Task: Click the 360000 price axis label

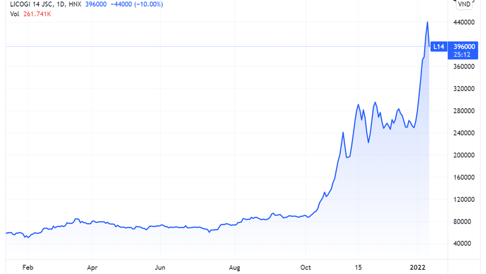Action: point(464,67)
